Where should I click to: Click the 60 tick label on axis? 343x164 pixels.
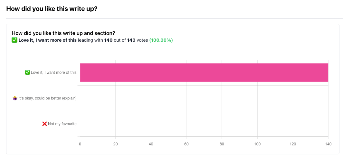[x=186, y=144]
